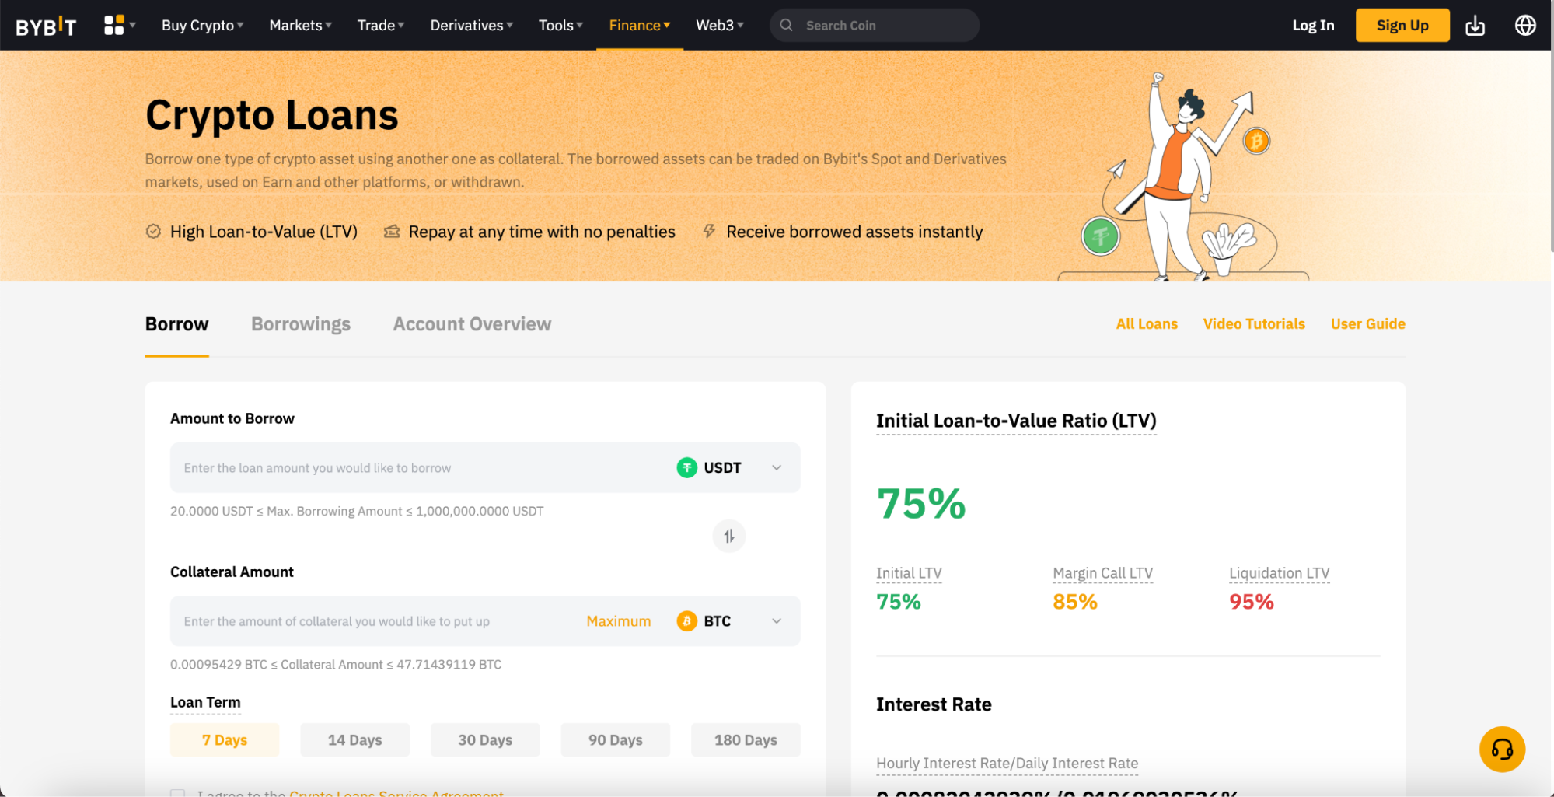Click the Sign Up button

click(x=1402, y=24)
